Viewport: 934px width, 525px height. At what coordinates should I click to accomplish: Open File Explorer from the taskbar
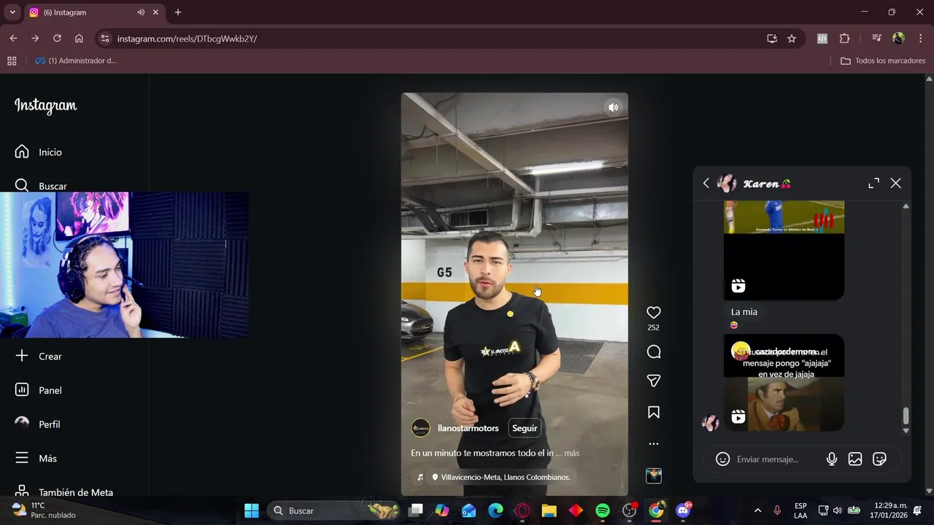549,510
